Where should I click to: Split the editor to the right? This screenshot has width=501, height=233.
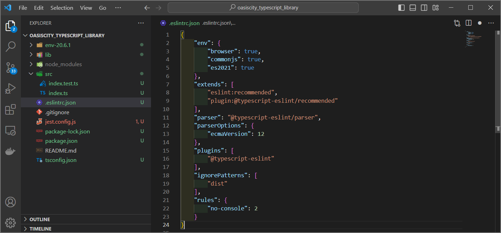pyautogui.click(x=469, y=23)
